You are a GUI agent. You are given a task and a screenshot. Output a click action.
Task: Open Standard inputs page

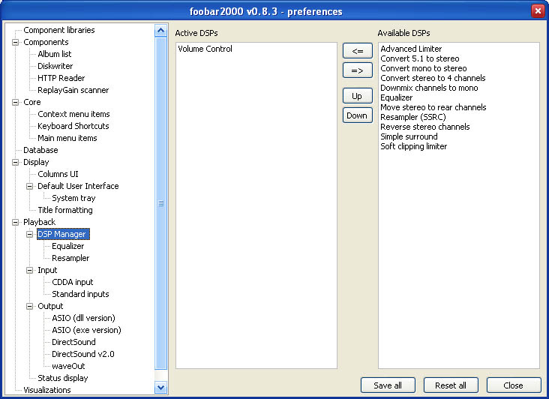pos(80,294)
